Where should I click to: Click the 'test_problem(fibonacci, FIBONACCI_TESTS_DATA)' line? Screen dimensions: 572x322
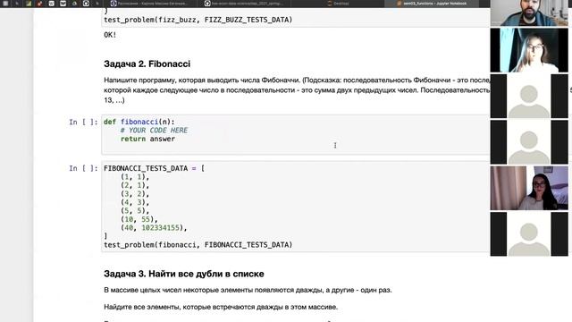[x=198, y=244]
